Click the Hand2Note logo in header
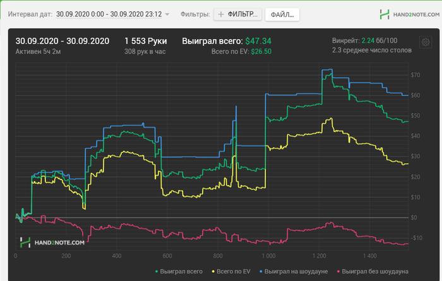The height and width of the screenshot is (281, 442). click(x=410, y=15)
